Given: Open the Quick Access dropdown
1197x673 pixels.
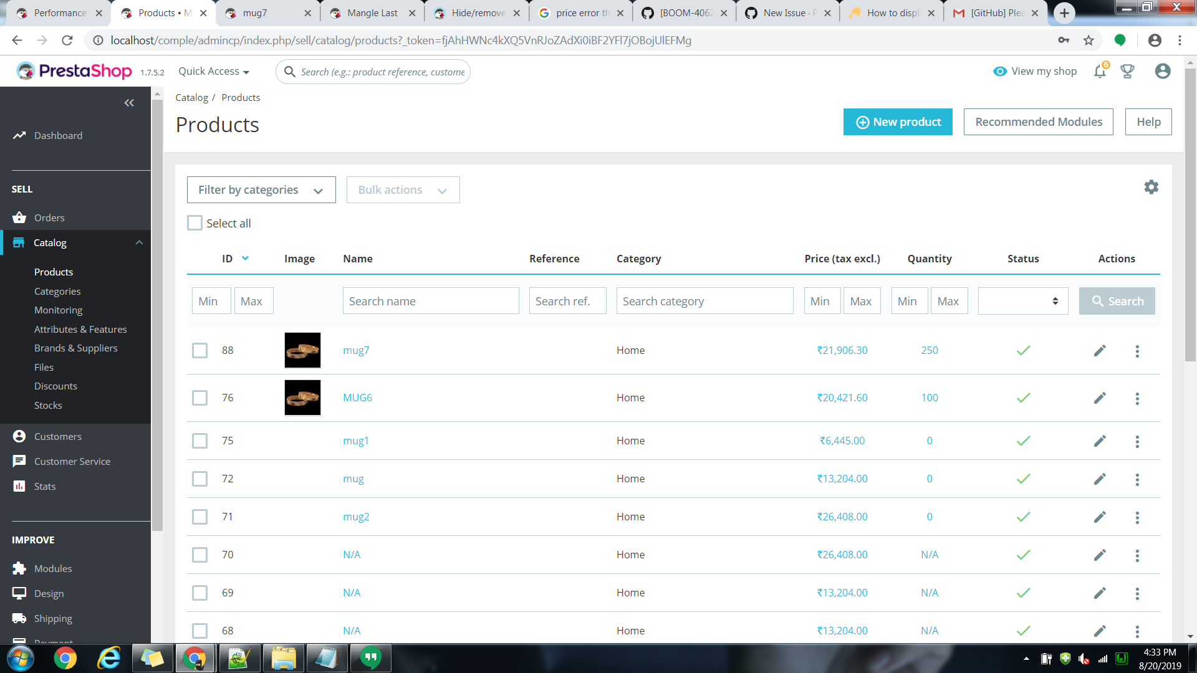Looking at the screenshot, I should [214, 72].
